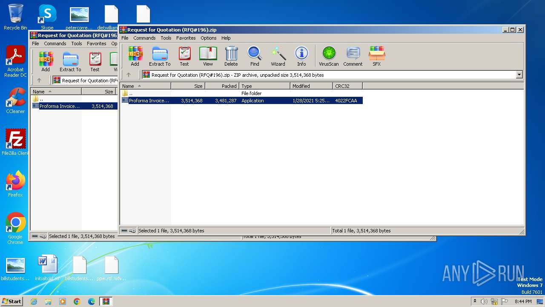Click the 8:44 PM system clock
The height and width of the screenshot is (307, 545).
pyautogui.click(x=523, y=301)
